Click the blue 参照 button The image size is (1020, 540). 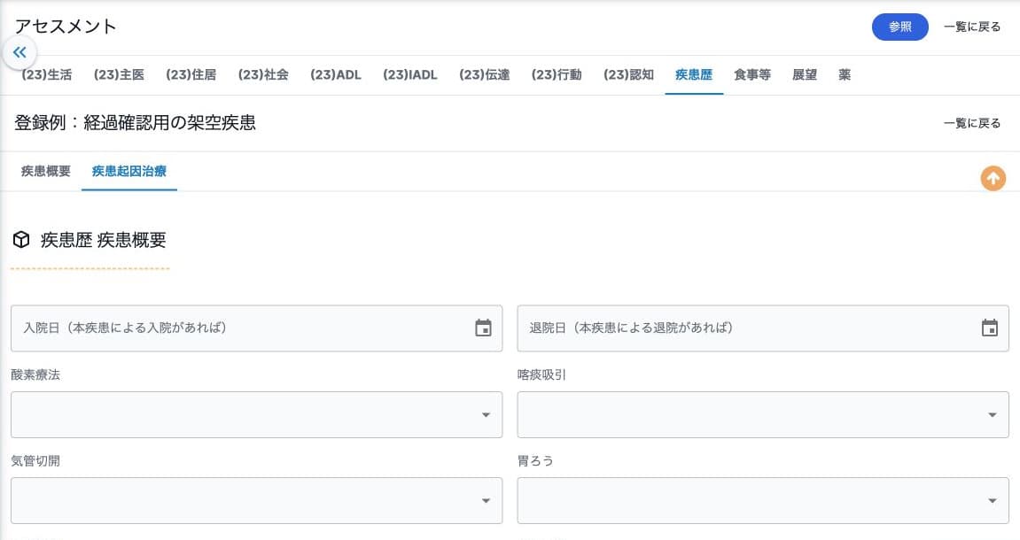tap(900, 27)
